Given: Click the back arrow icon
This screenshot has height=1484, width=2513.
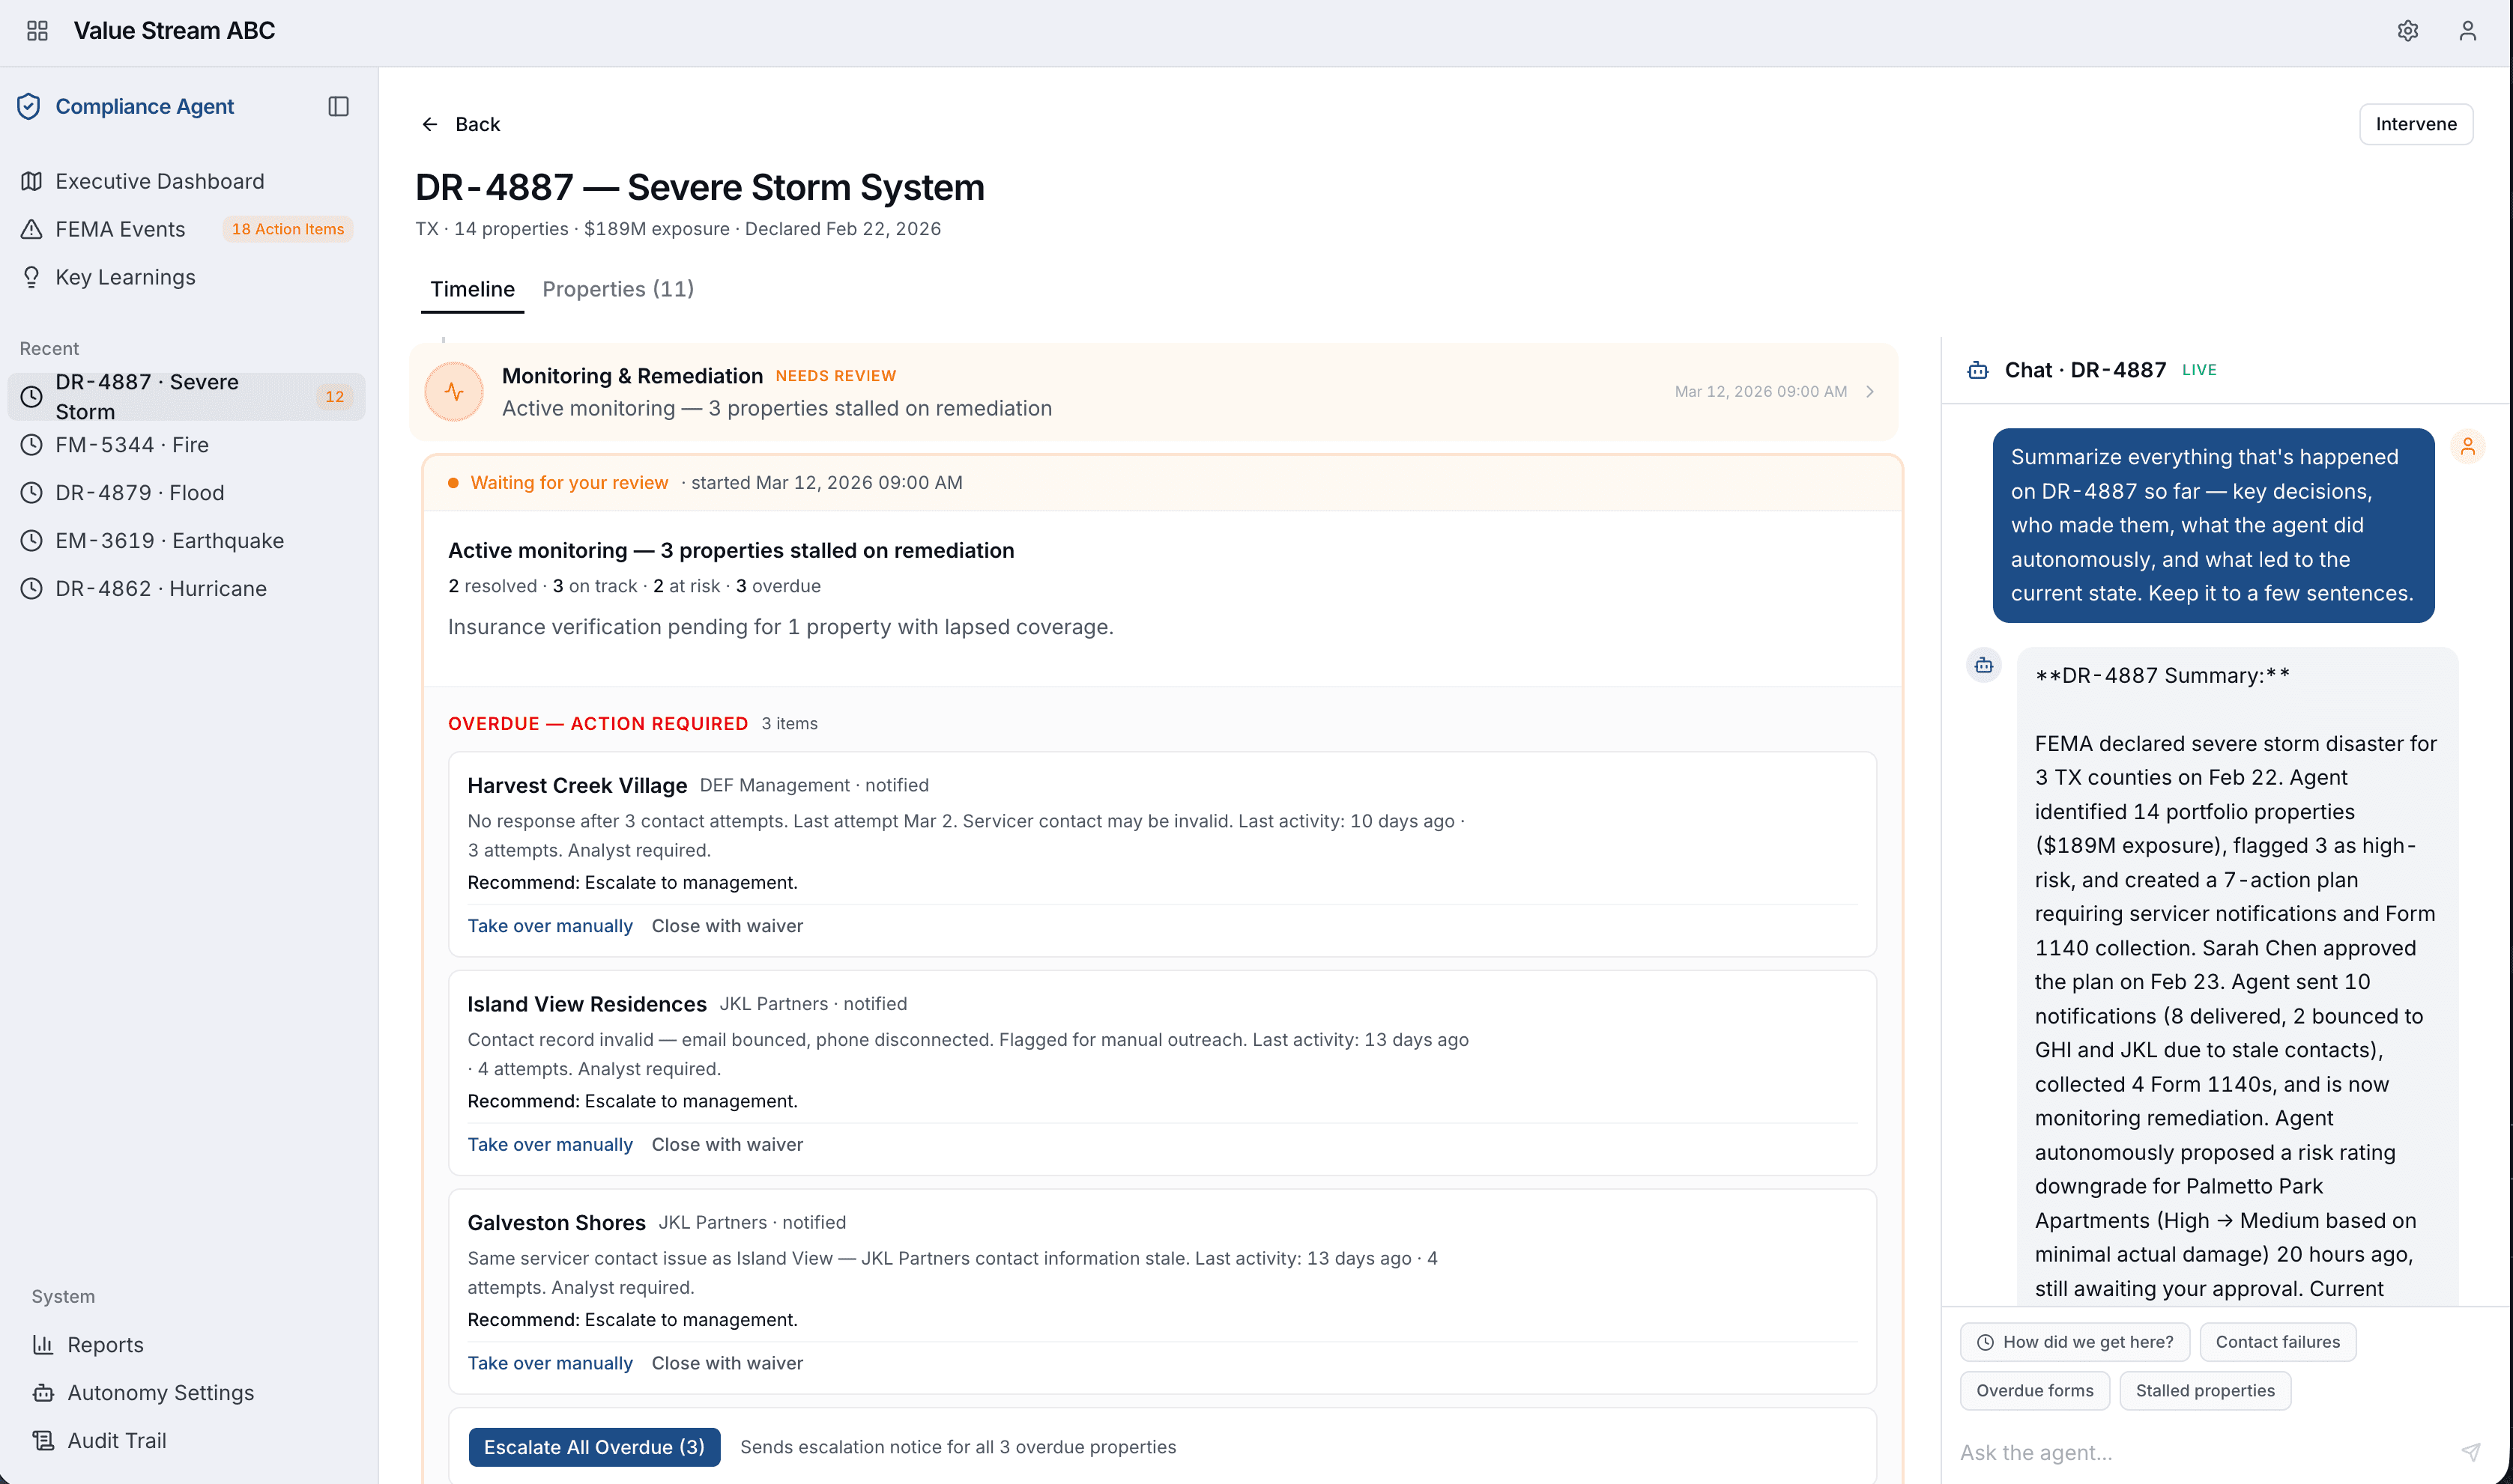Looking at the screenshot, I should [430, 124].
